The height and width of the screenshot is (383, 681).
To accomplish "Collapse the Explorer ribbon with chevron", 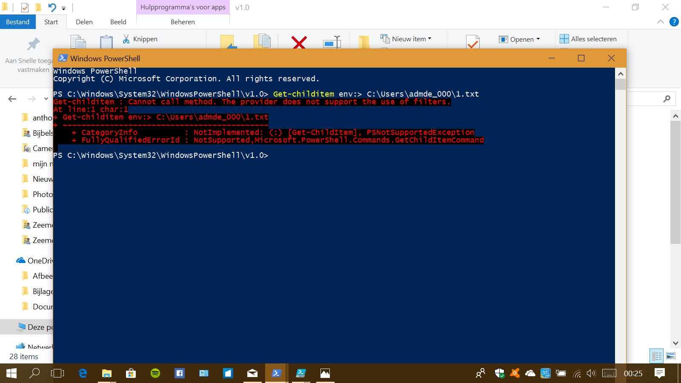I will pos(661,22).
